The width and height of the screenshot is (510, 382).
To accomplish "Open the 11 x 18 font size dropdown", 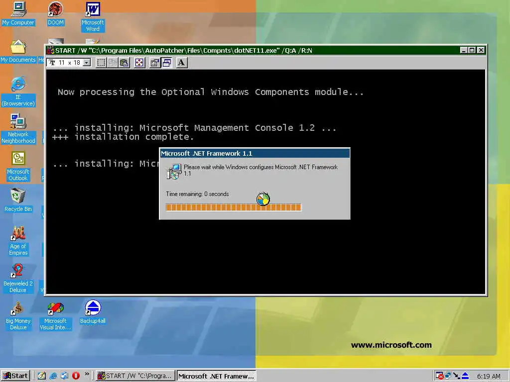I will click(x=87, y=62).
